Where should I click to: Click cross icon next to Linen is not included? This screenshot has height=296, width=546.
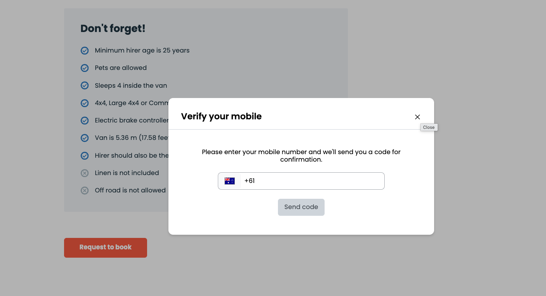85,173
